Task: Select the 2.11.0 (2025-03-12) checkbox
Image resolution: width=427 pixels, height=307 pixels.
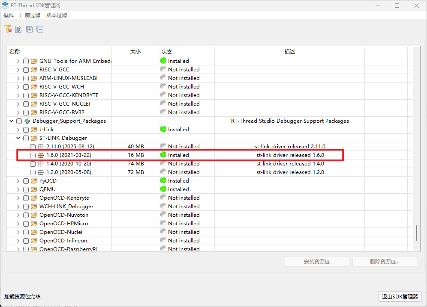Action: coord(33,147)
